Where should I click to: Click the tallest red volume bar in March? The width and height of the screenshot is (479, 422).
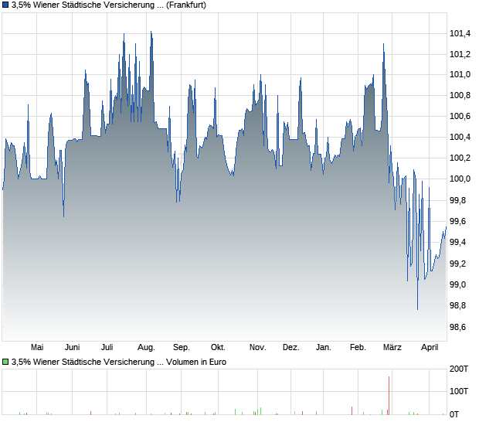(389, 396)
